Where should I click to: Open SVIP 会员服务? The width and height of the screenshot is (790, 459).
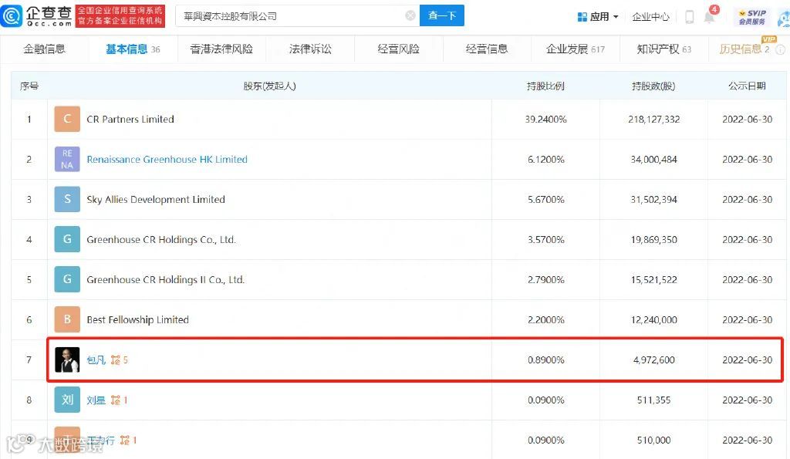pos(751,17)
